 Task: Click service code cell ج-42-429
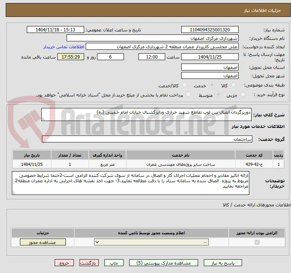click(254, 165)
